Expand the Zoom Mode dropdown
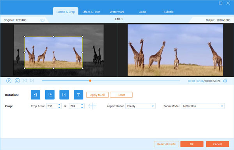The image size is (234, 150). pos(203,106)
